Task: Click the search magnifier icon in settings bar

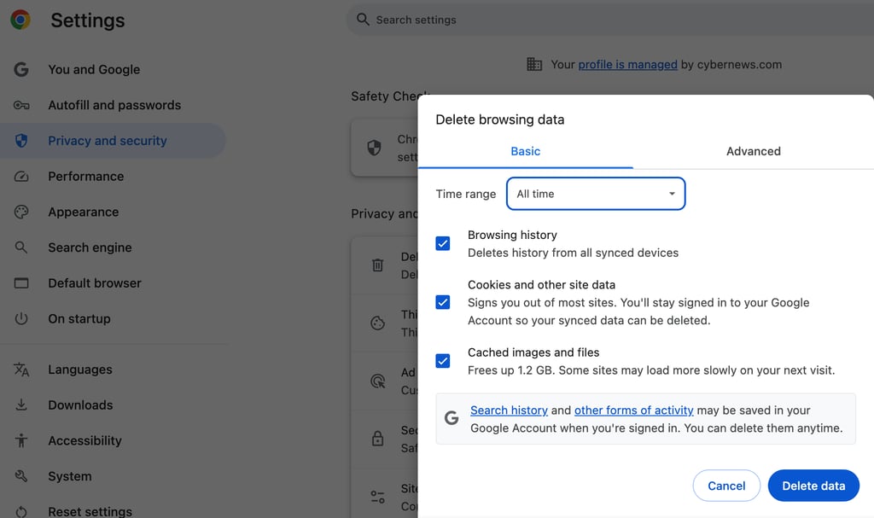Action: pyautogui.click(x=363, y=20)
